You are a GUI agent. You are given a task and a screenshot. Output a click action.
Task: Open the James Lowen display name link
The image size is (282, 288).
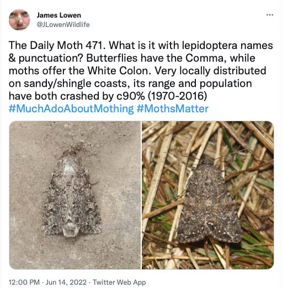click(x=58, y=15)
